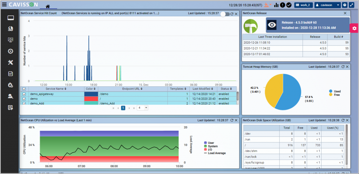Image resolution: width=359 pixels, height=174 pixels.
Task: Sort the table by Color column
Action: pyautogui.click(x=91, y=89)
